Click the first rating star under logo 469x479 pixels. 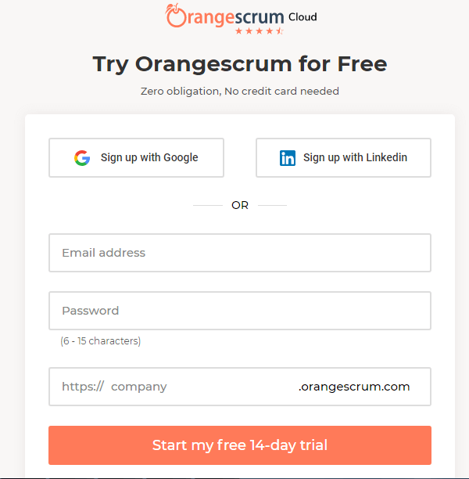pyautogui.click(x=238, y=31)
